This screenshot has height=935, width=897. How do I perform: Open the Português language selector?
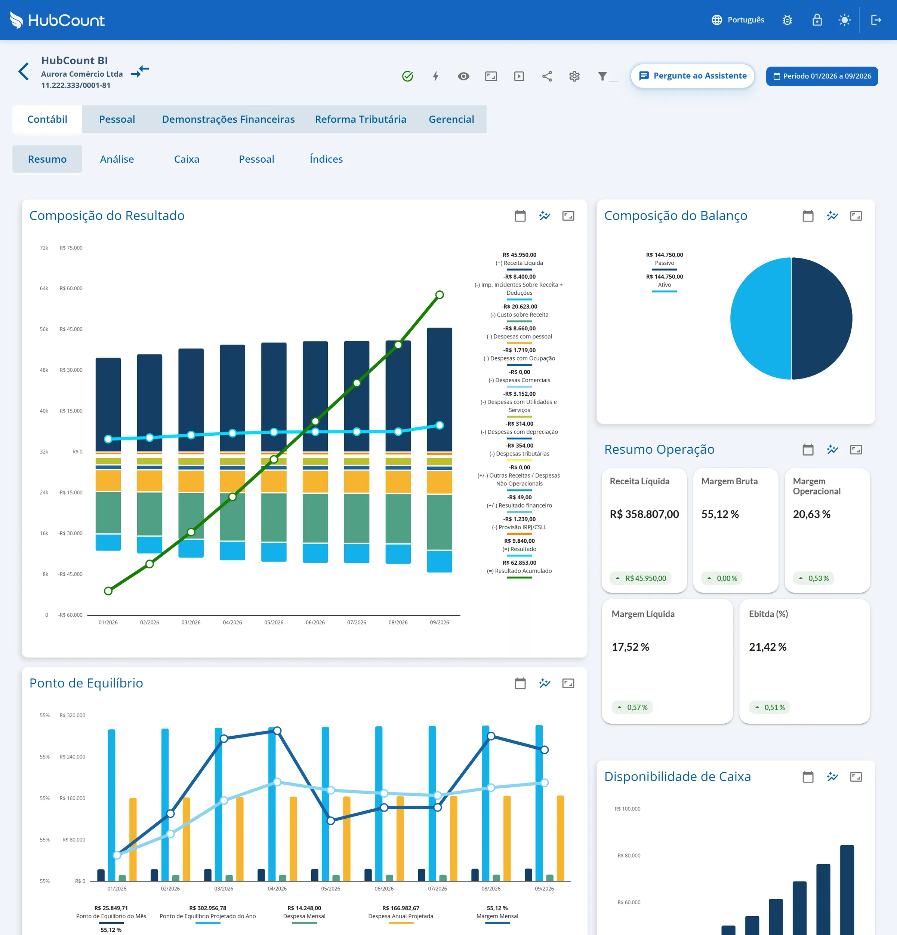click(x=738, y=20)
